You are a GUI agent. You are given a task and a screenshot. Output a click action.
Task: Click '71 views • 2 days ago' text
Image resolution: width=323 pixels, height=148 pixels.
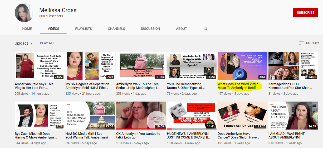[x=182, y=94]
